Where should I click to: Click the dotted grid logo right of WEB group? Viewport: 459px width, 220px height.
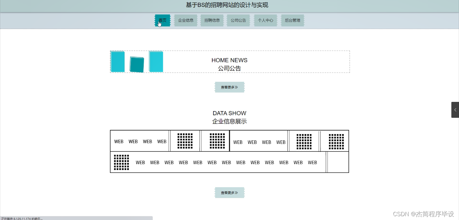(304, 141)
